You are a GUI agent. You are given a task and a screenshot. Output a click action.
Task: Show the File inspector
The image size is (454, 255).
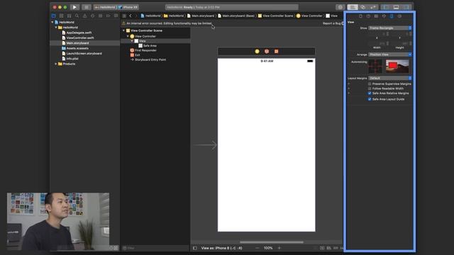(x=360, y=16)
